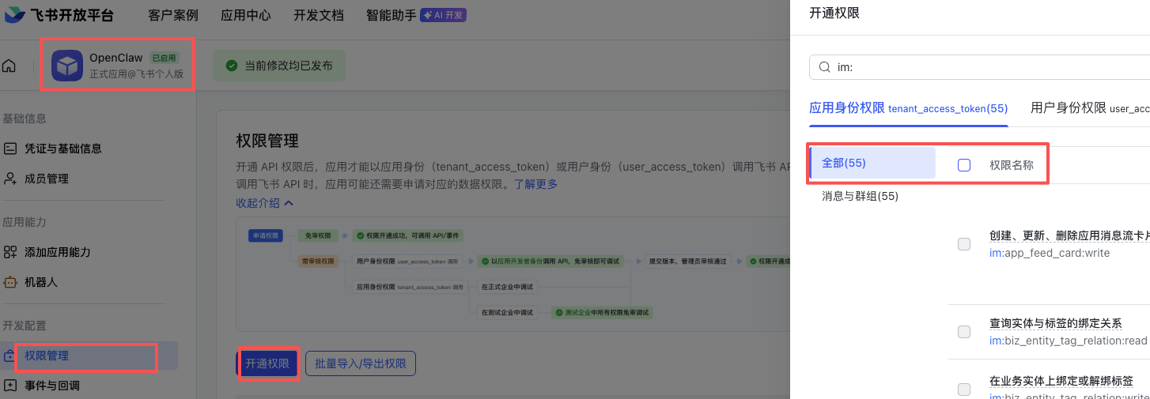Image resolution: width=1150 pixels, height=399 pixels.
Task: Click im:biz_entity_tag_relation:read scope text
Action: click(x=1068, y=341)
